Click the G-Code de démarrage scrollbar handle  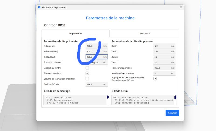(x=108, y=97)
